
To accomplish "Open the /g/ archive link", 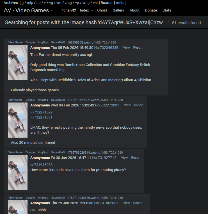I will (22, 3).
